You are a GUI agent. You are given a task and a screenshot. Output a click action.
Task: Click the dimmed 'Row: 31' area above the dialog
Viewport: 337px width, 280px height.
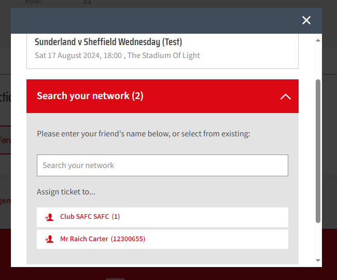coord(58,2)
